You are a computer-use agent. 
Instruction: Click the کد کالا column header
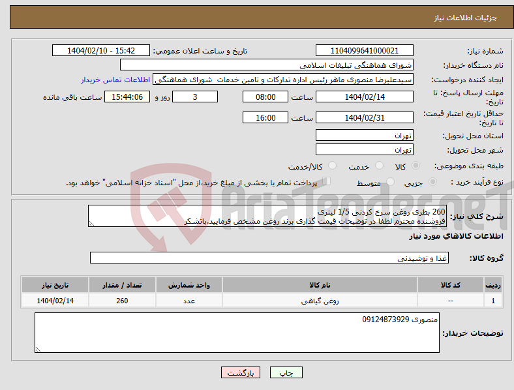451,285
